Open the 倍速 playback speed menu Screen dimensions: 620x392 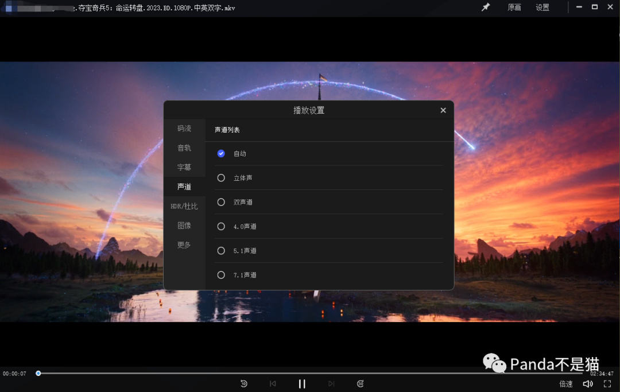coord(566,384)
